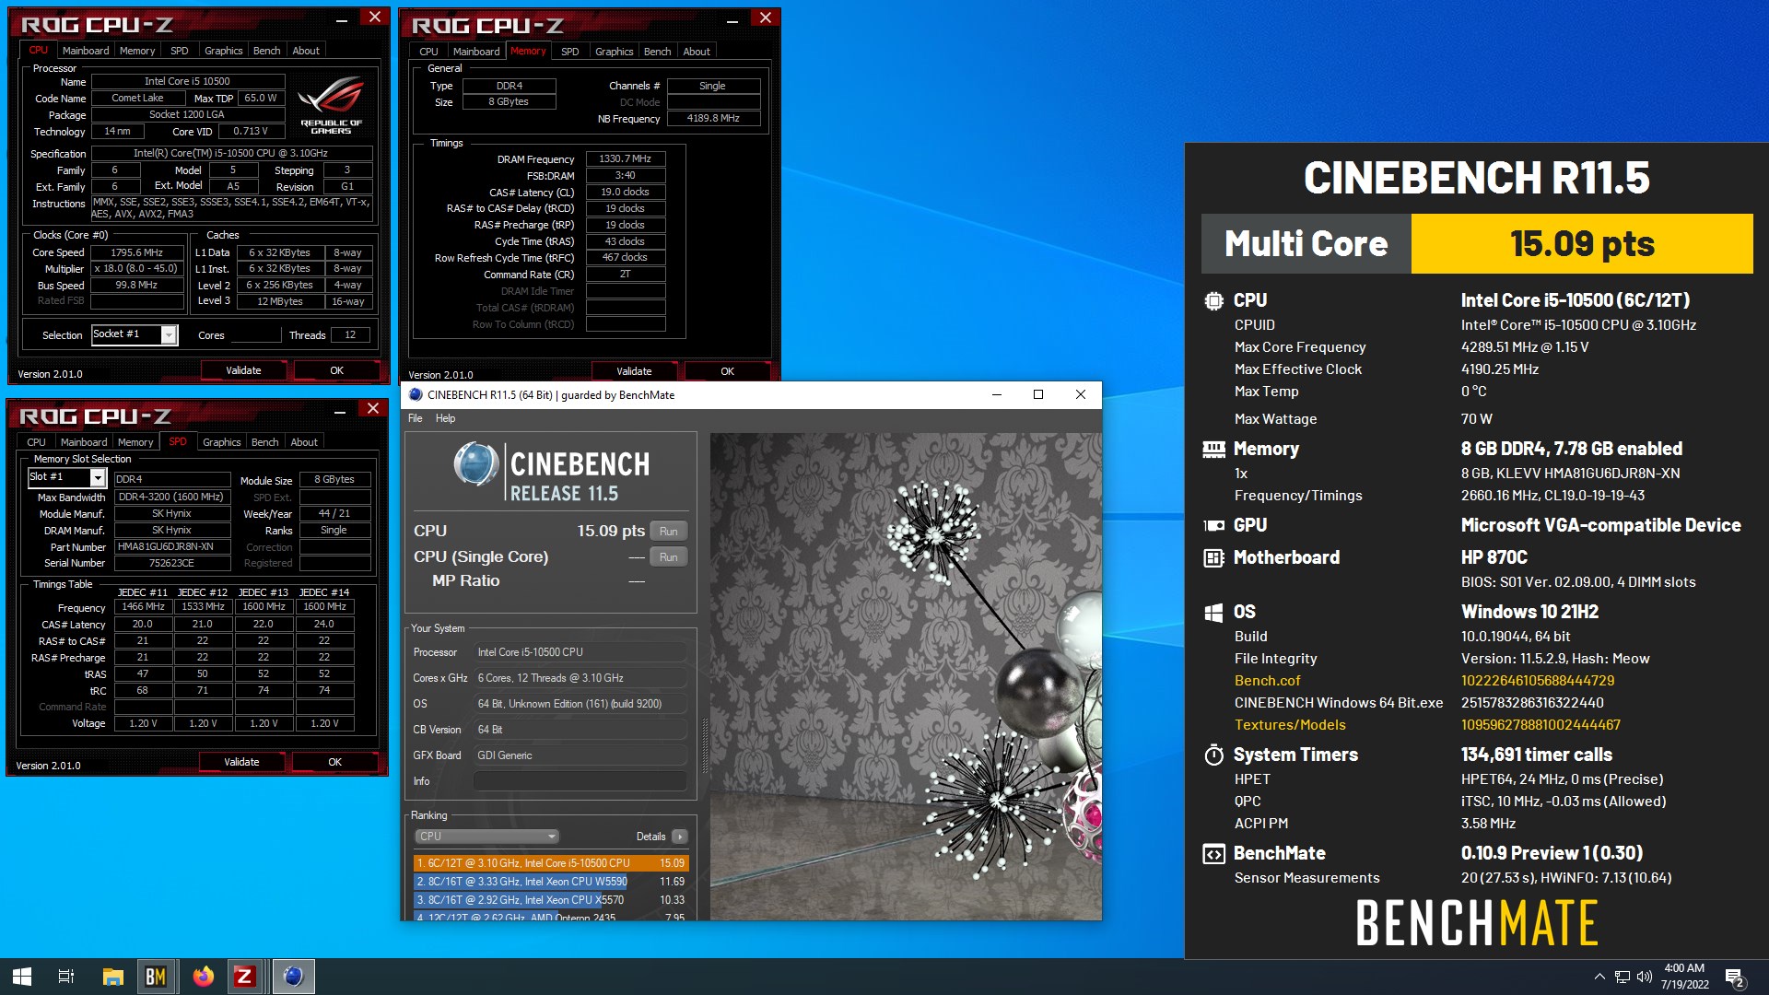This screenshot has width=1769, height=995.
Task: Click the System Timers stopwatch icon
Action: [x=1213, y=755]
